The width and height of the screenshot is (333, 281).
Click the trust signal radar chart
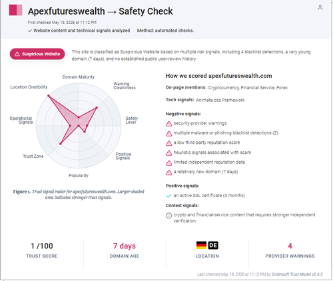[x=79, y=126]
